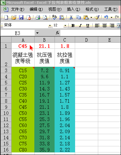Click the Redo arrow icon
Screen dimensions: 121x155
(x=117, y=17)
